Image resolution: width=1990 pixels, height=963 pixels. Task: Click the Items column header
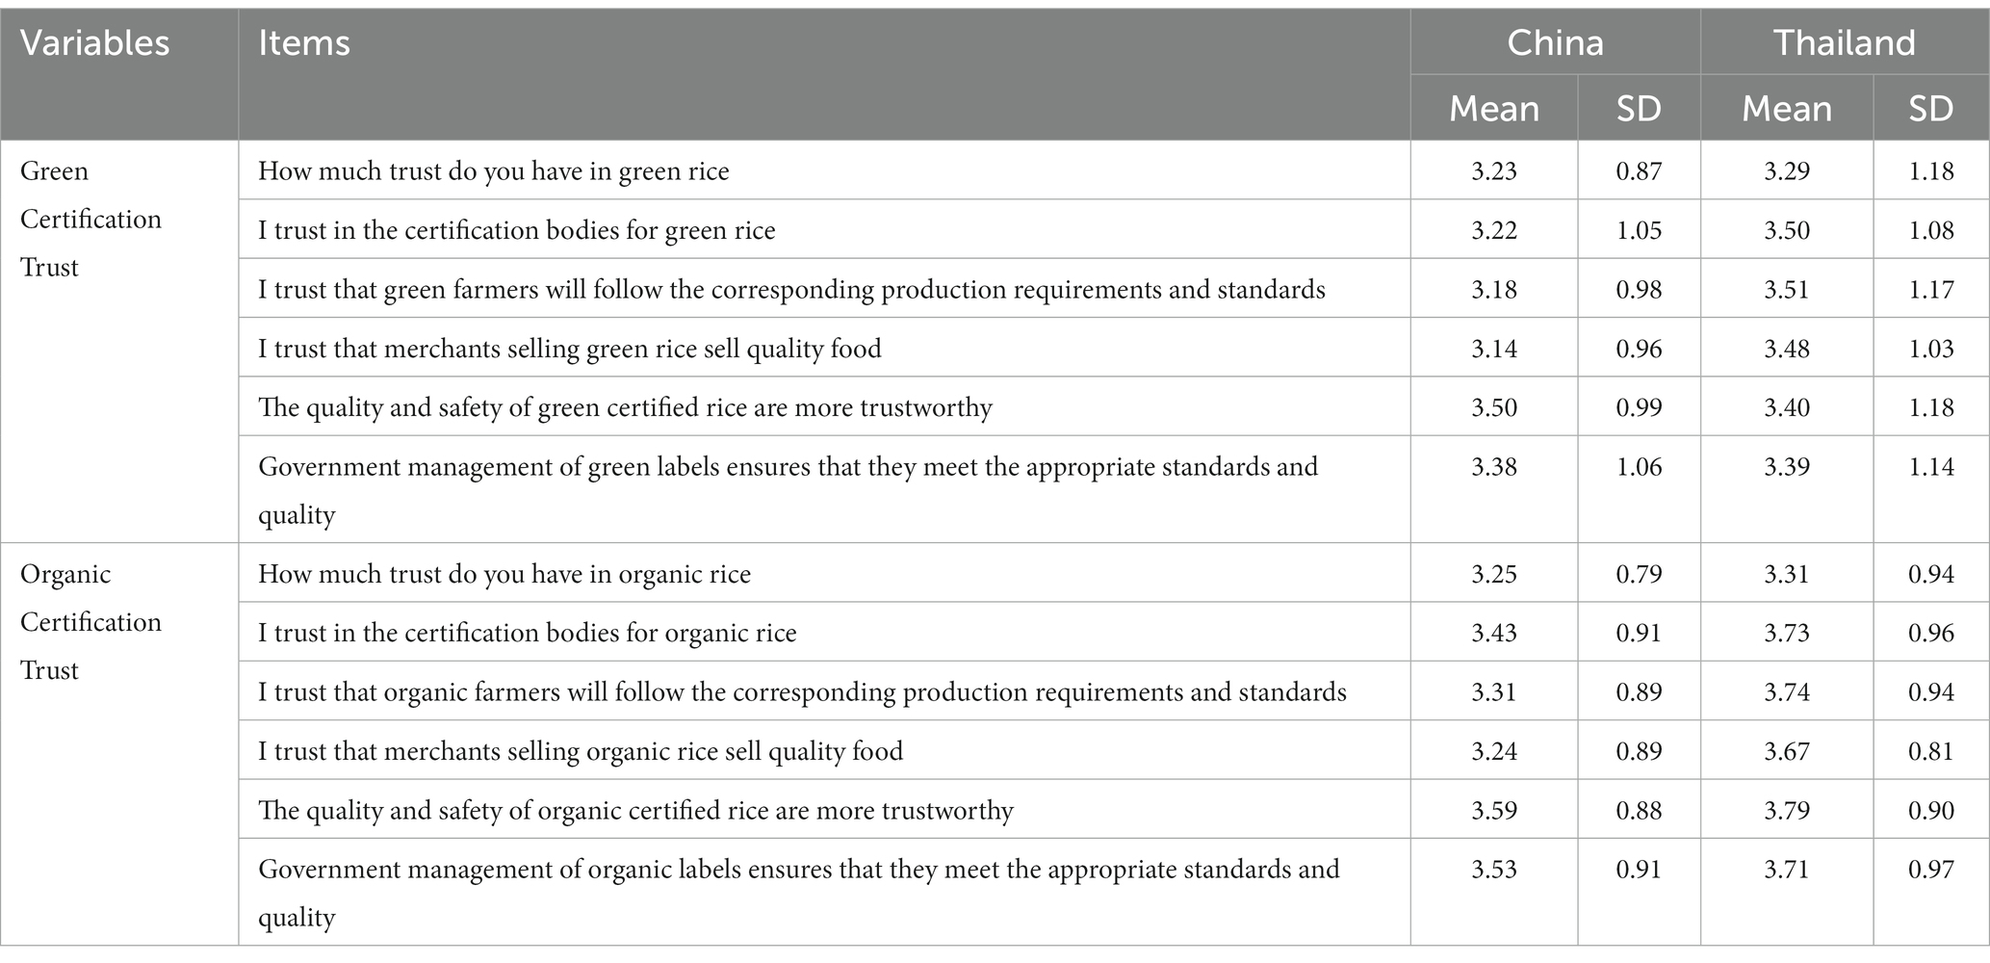(x=303, y=43)
